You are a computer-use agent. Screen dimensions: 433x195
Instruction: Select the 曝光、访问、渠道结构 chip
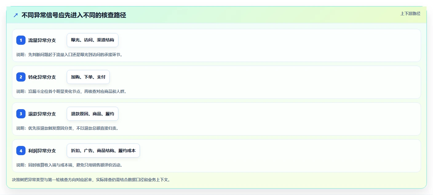tap(93, 40)
